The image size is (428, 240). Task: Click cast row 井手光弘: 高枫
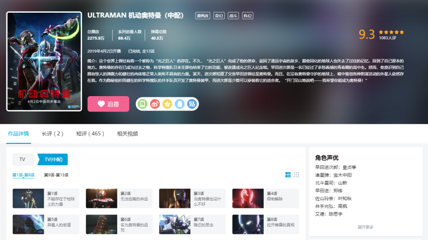pos(331,206)
